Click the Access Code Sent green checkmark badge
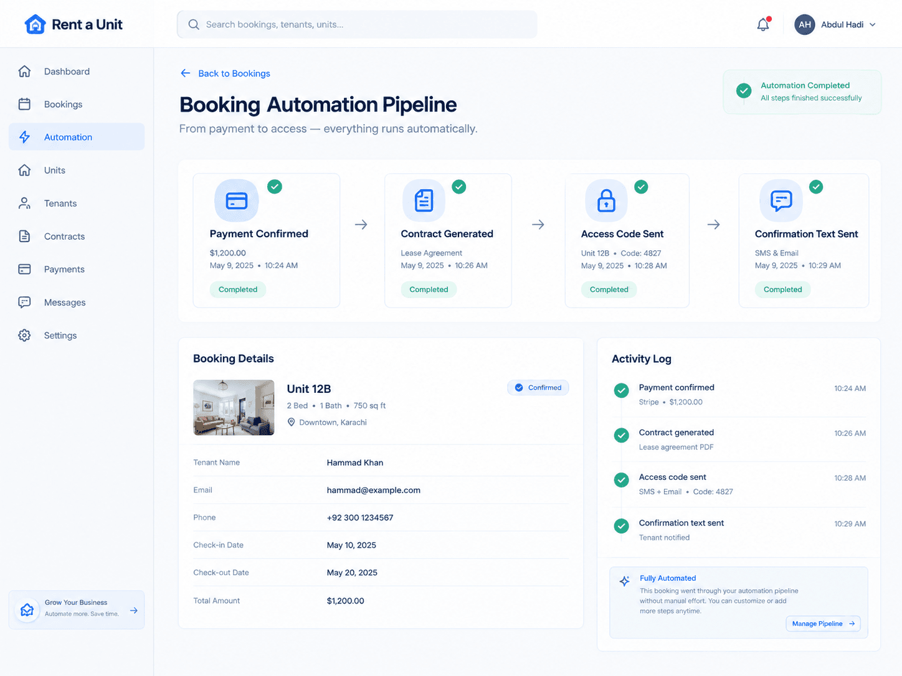The image size is (902, 676). [641, 187]
